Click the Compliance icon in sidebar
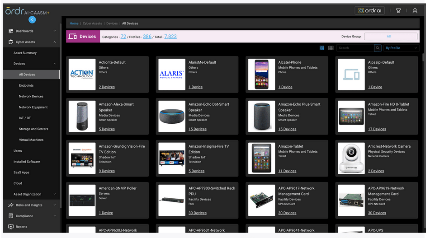The width and height of the screenshot is (430, 238). coord(11,216)
